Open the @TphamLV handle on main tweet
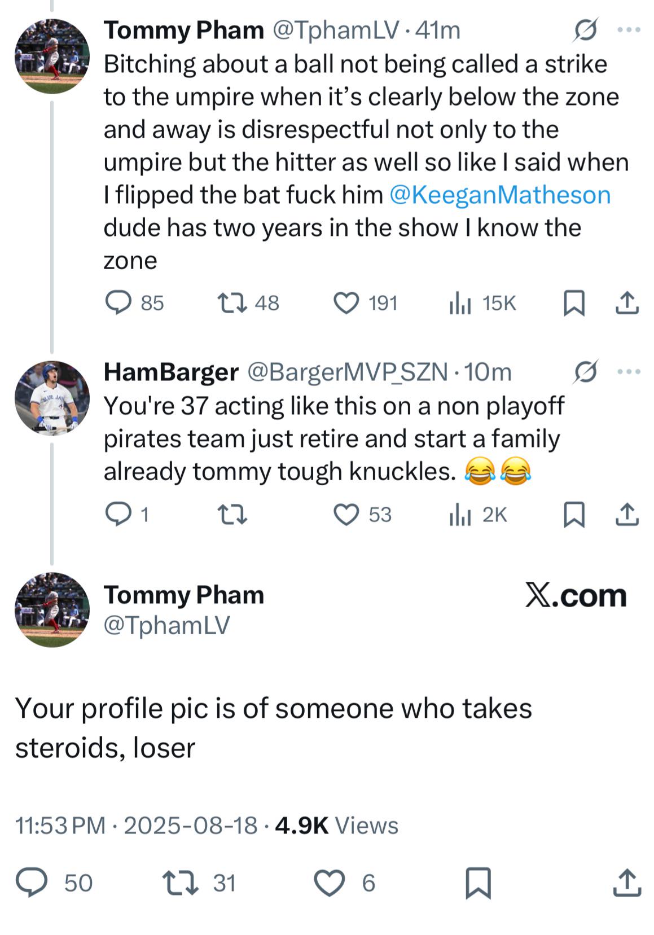This screenshot has height=935, width=654. (x=166, y=625)
